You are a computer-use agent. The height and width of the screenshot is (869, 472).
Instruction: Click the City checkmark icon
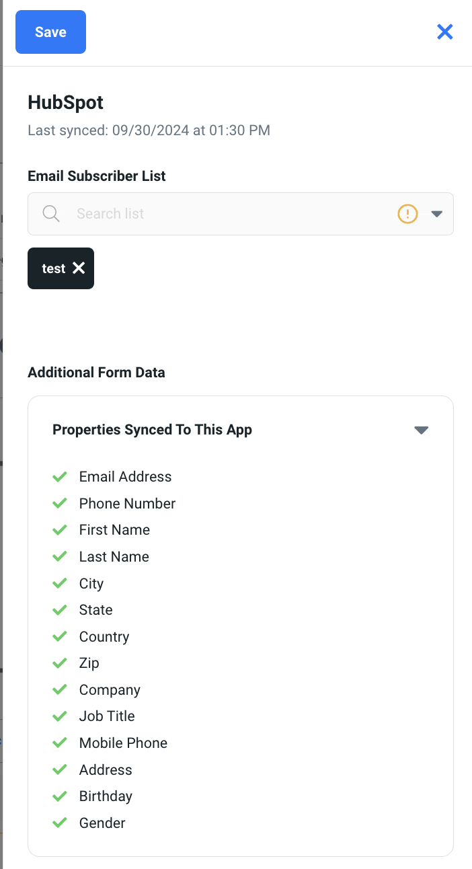(60, 583)
